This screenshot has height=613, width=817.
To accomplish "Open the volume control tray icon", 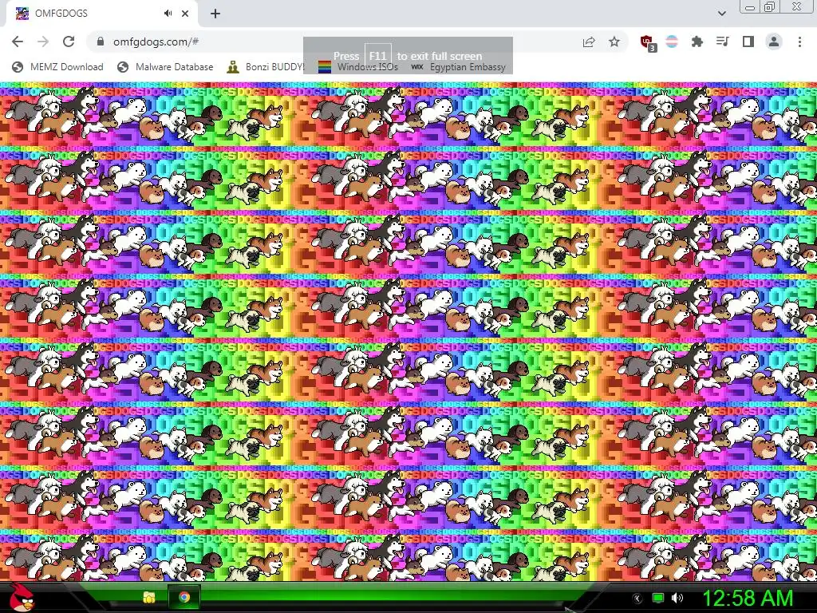I will (677, 599).
